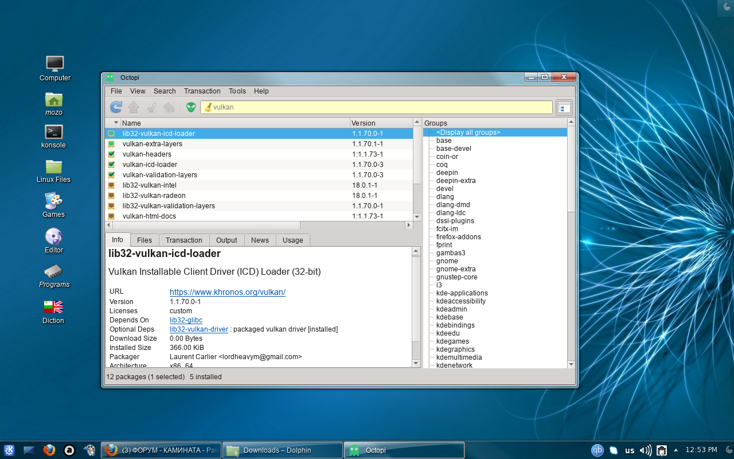Screen dimensions: 734x459
Task: Click the package list horizontal scrollbar
Action: [259, 225]
